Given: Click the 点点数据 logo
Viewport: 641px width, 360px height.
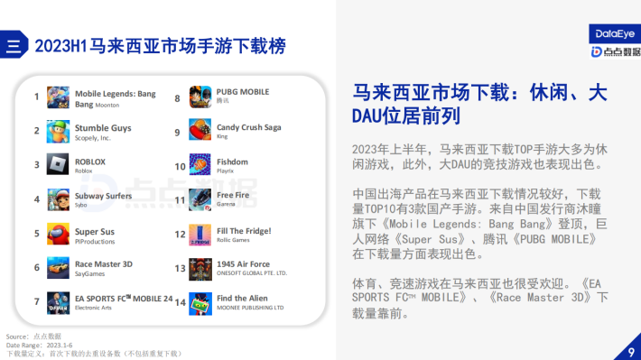Looking at the screenshot, I should [x=616, y=52].
